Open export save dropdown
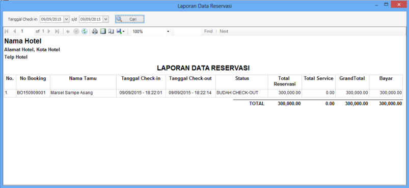This screenshot has height=188, width=409. click(x=121, y=31)
